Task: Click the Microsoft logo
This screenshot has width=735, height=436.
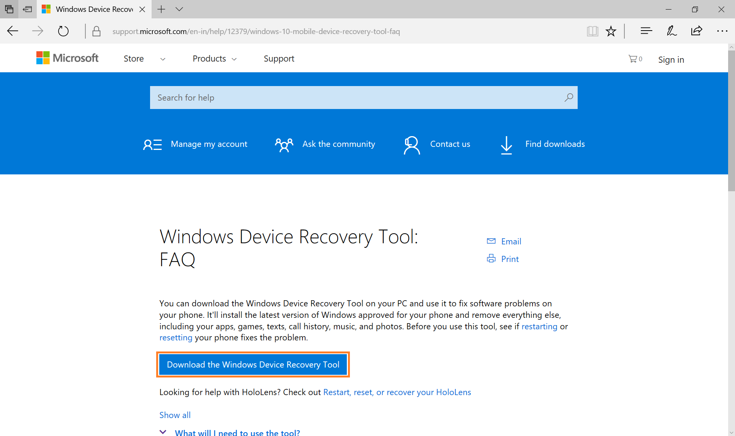Action: coord(67,58)
